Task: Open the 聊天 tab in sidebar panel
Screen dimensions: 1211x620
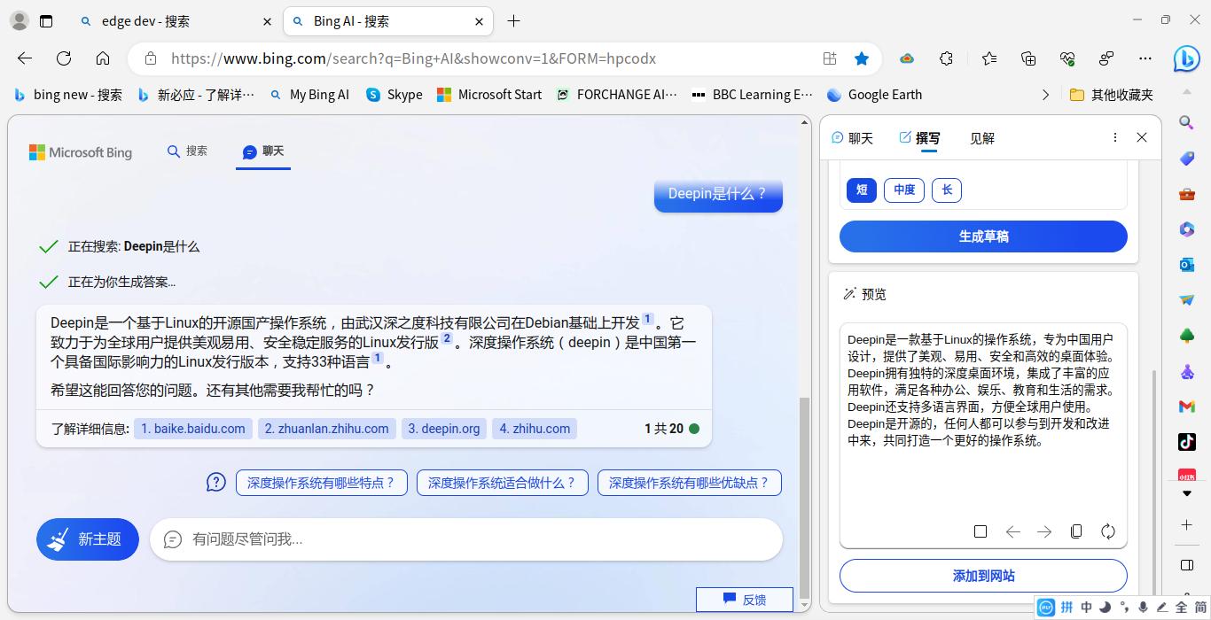Action: (852, 138)
